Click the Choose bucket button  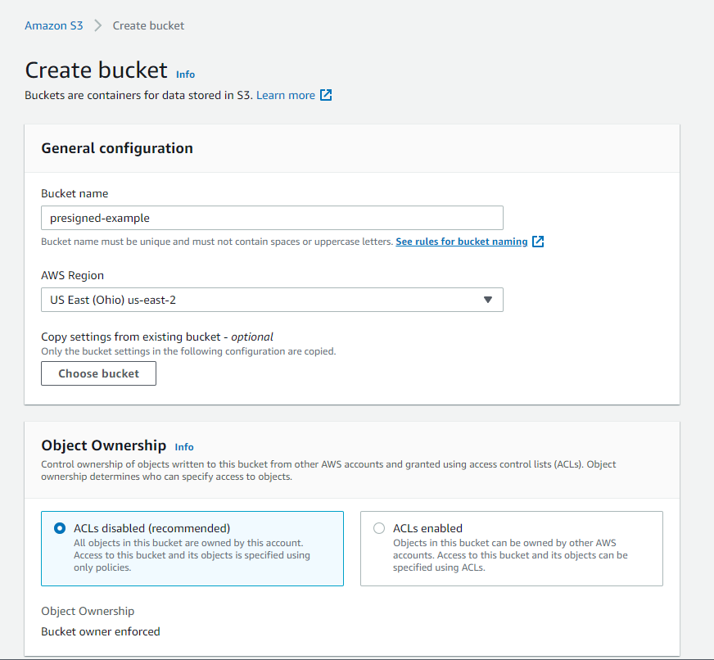pos(98,373)
